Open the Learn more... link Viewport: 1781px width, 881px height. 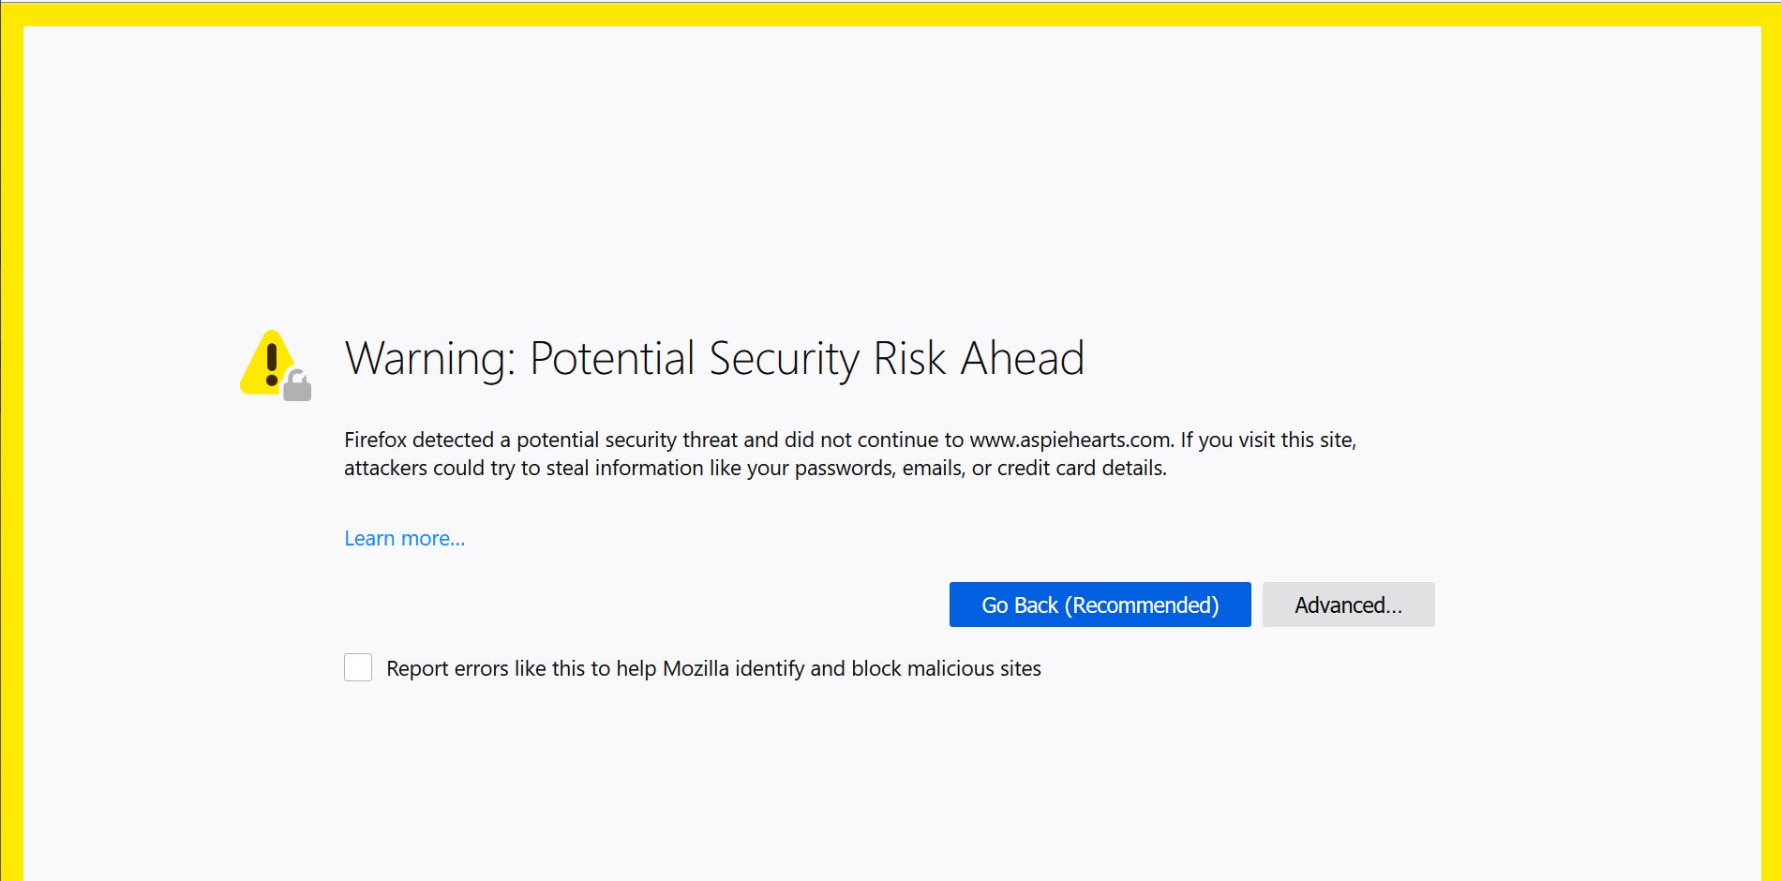click(404, 538)
